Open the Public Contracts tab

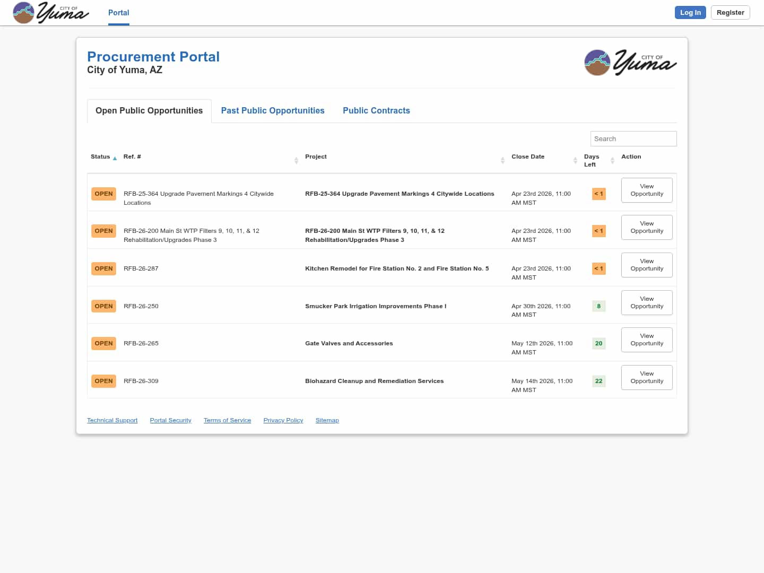click(x=376, y=110)
